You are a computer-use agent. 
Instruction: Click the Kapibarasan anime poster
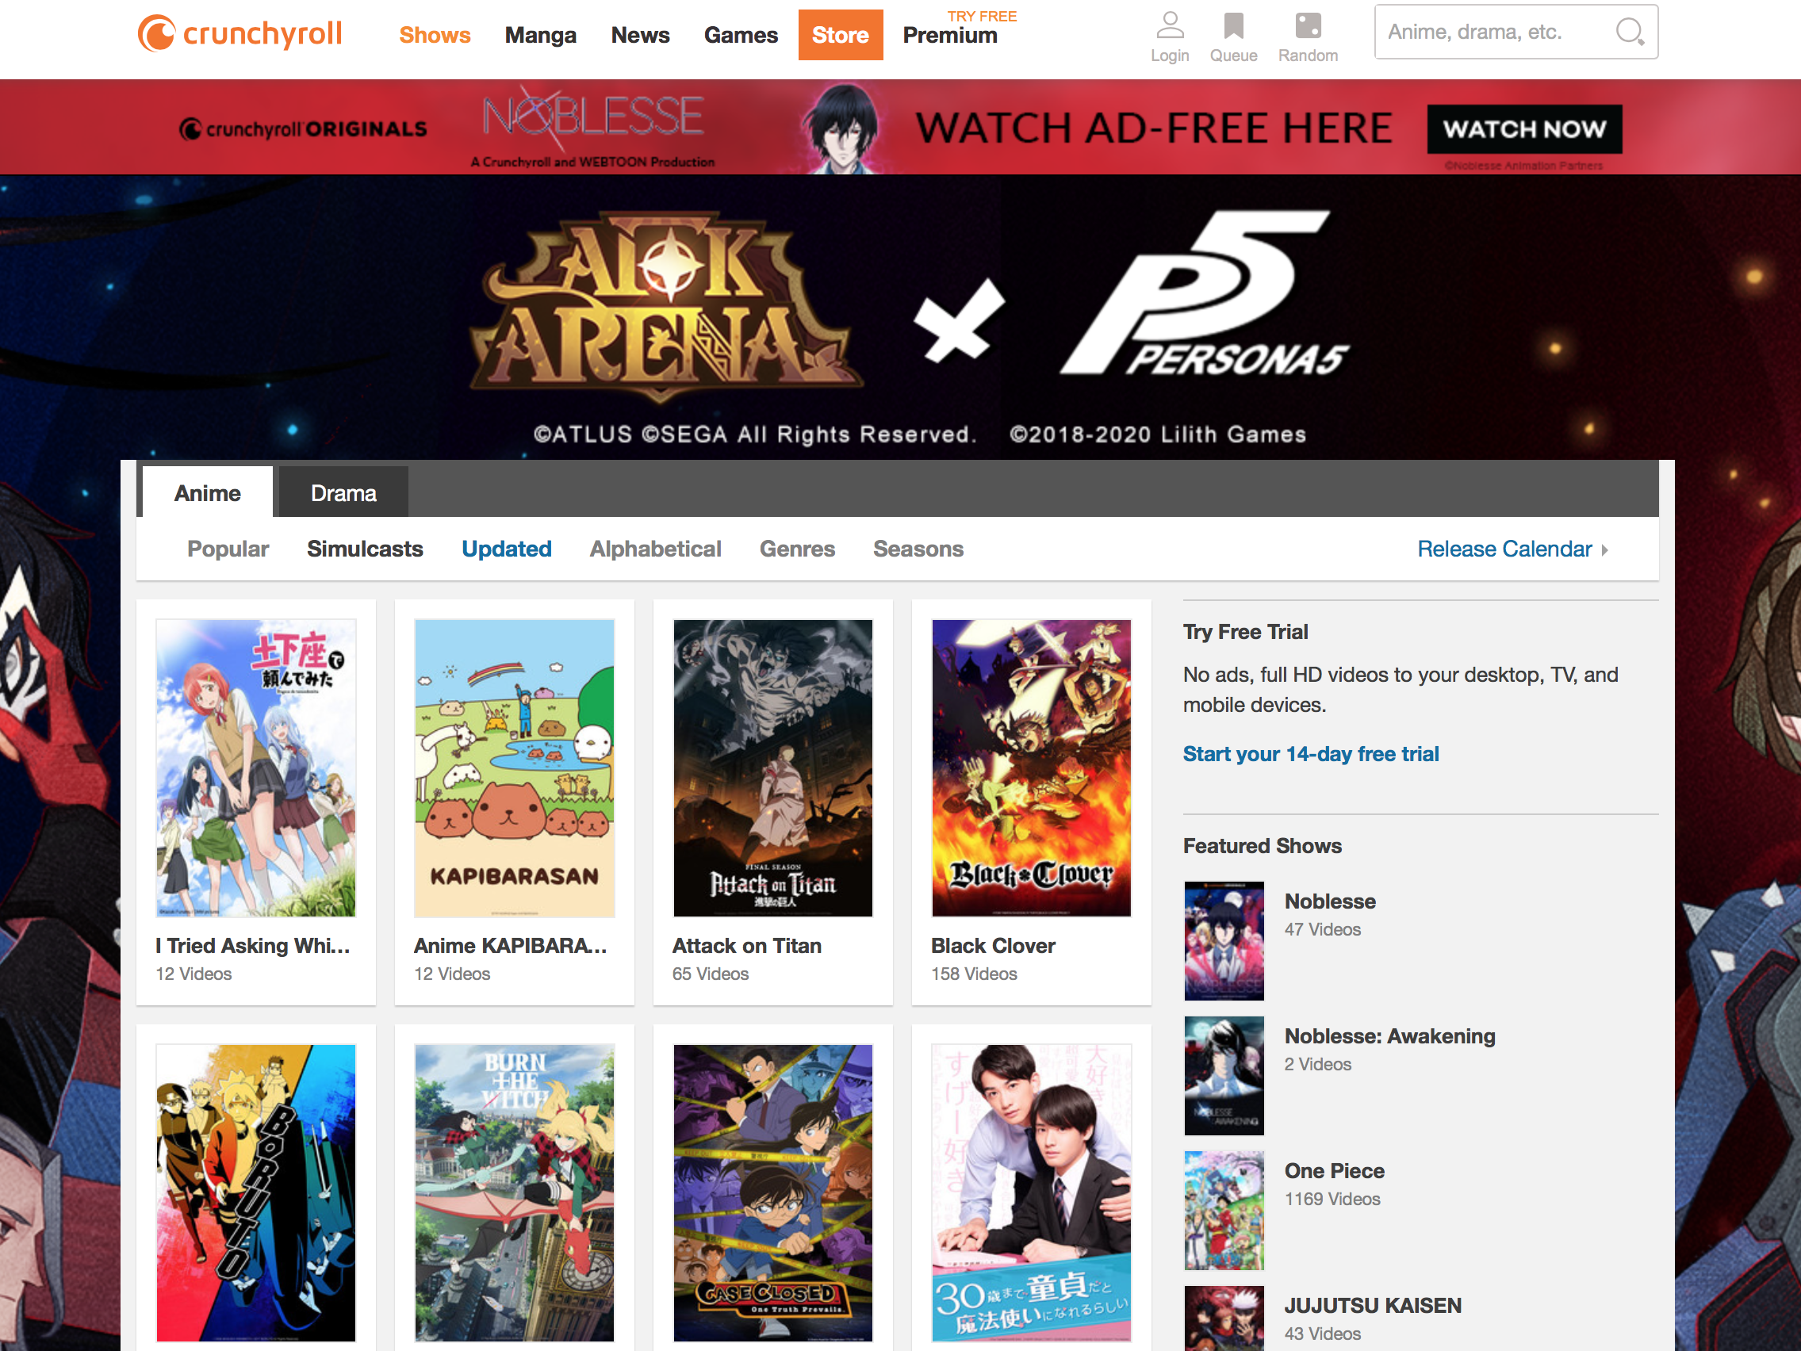[x=514, y=767]
